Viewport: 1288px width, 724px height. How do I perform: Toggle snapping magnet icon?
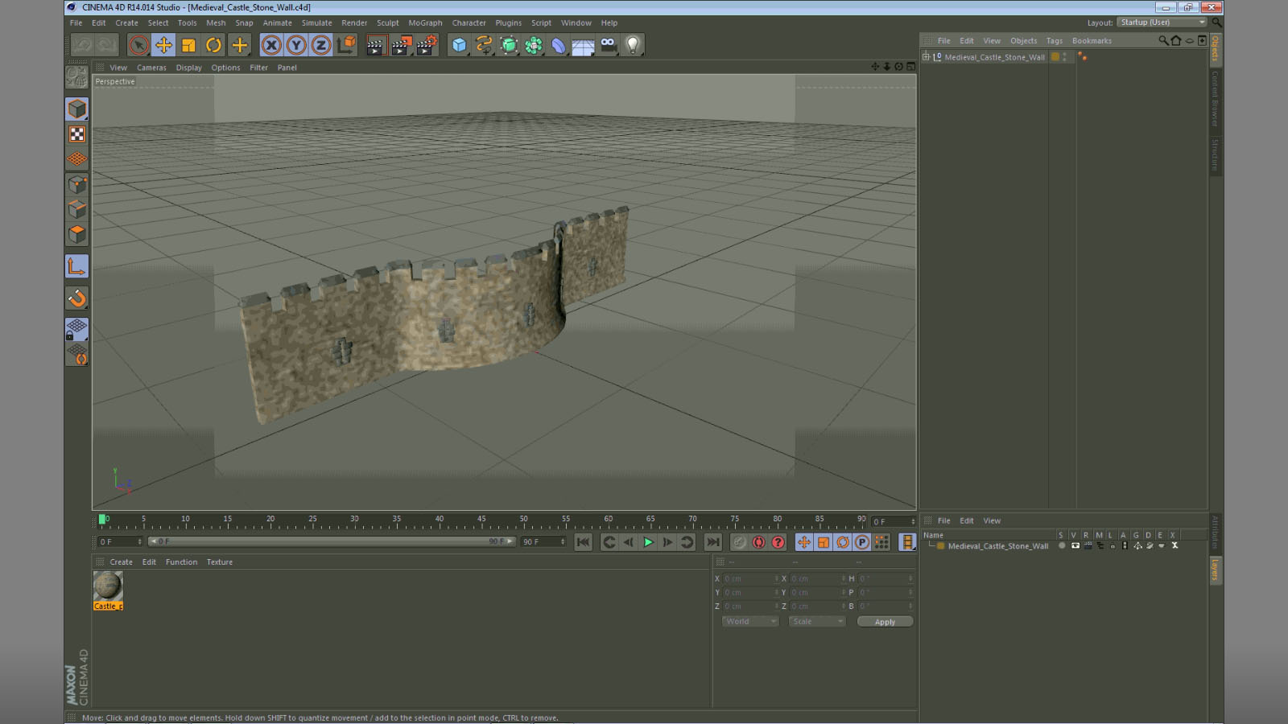point(77,298)
